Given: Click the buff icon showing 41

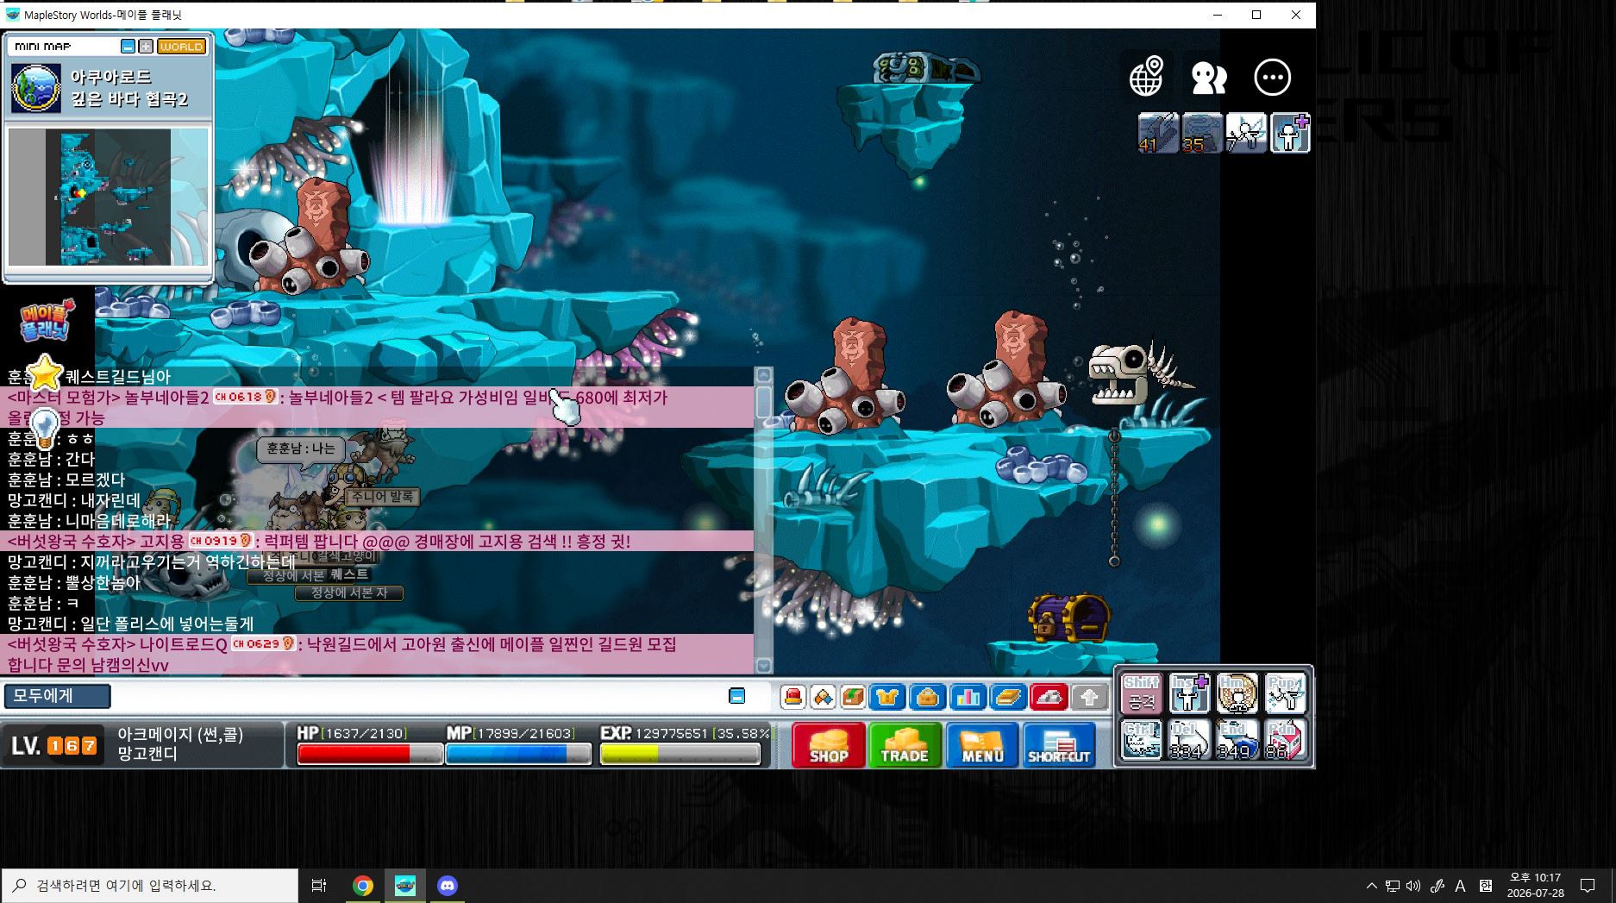Looking at the screenshot, I should point(1158,133).
